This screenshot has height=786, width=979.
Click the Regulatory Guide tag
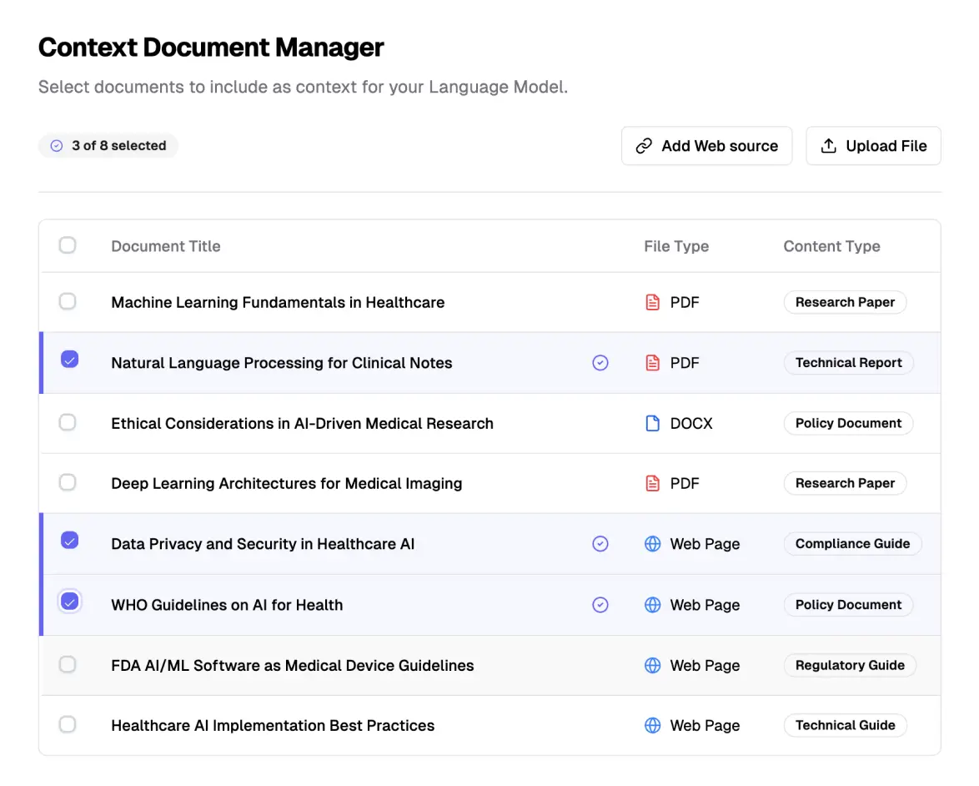pos(850,665)
